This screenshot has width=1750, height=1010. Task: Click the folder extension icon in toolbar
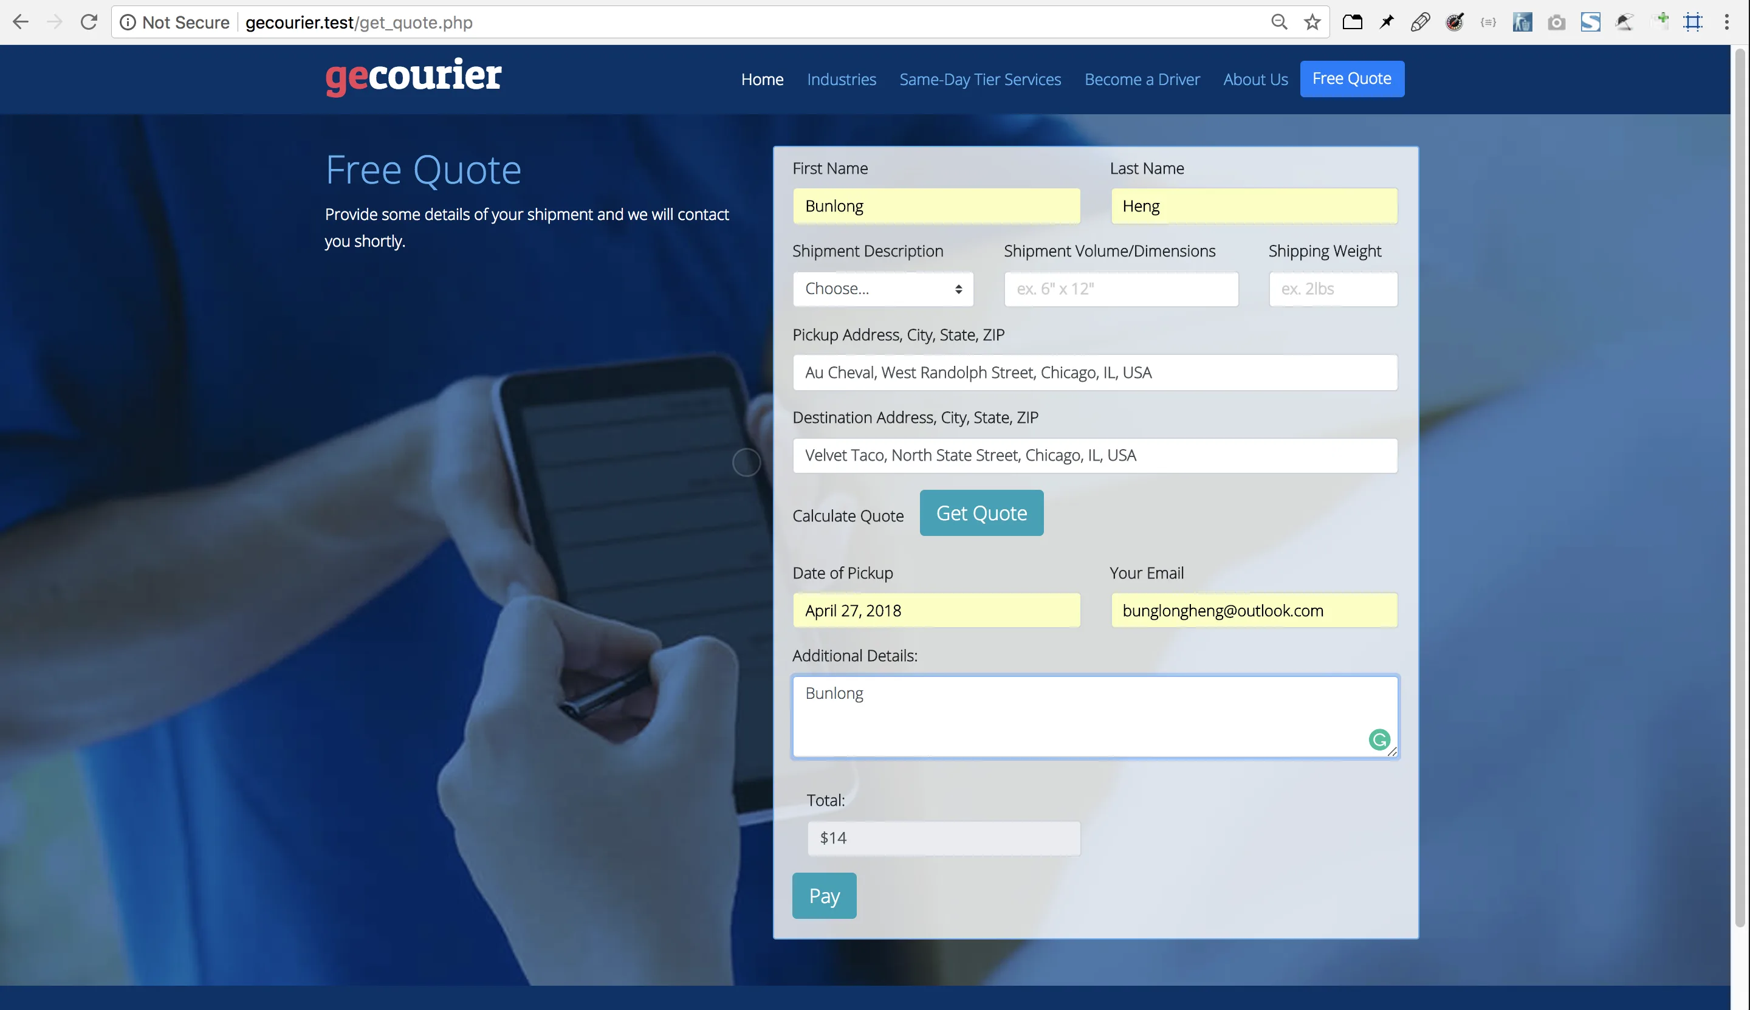click(x=1353, y=21)
